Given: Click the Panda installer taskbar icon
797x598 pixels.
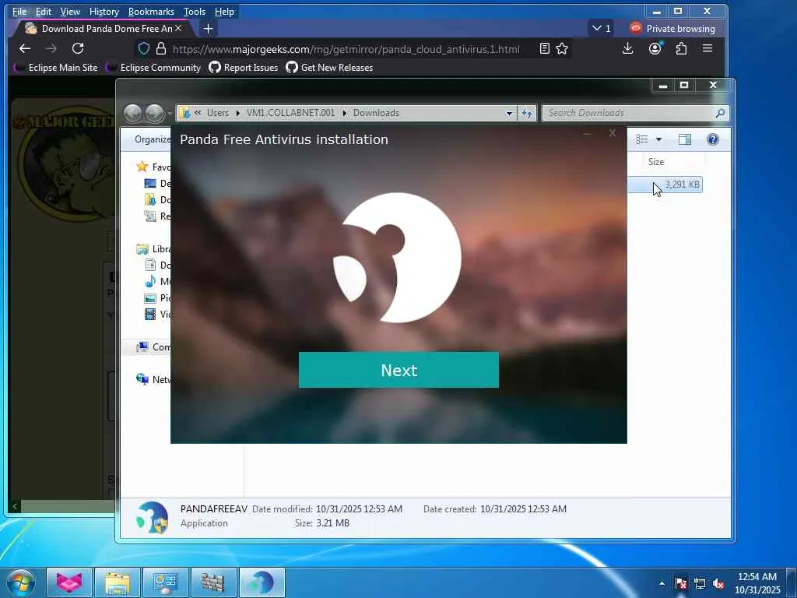Looking at the screenshot, I should coord(262,582).
